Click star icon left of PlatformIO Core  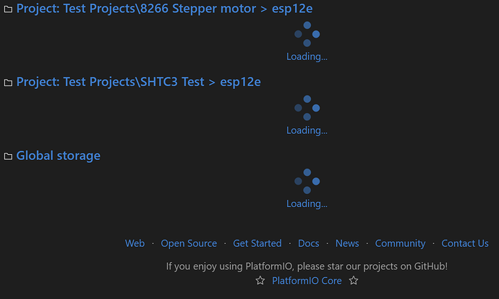tap(260, 280)
